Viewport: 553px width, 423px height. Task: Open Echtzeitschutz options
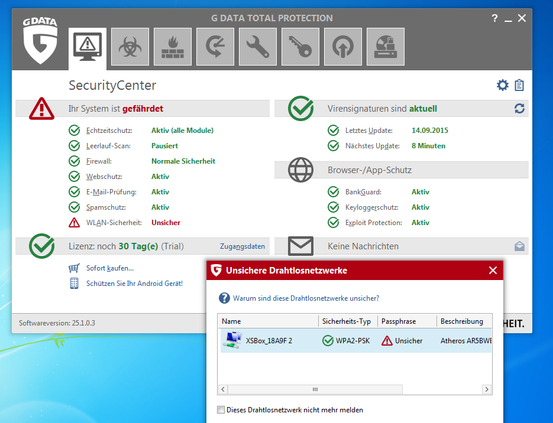pos(109,131)
